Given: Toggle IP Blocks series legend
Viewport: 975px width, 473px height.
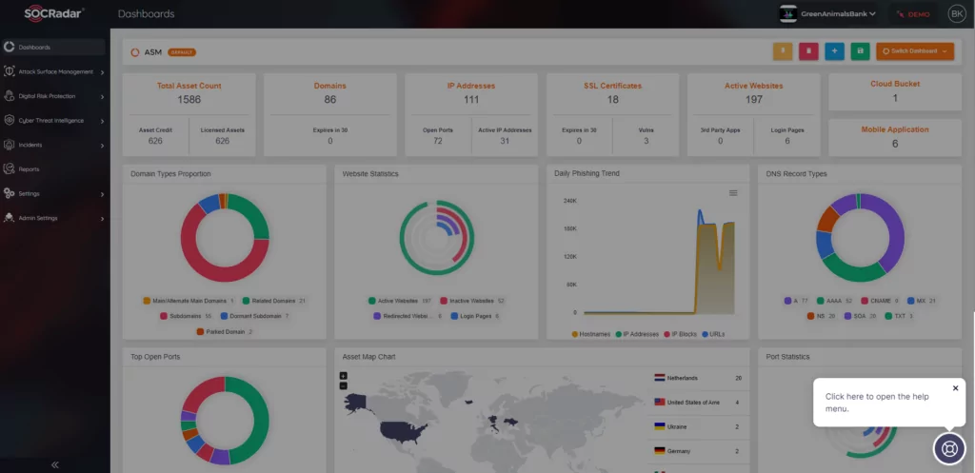Looking at the screenshot, I should point(680,334).
